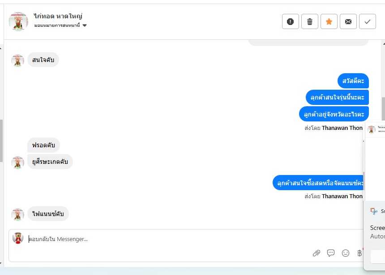Click the spam report exclamation icon

291,21
